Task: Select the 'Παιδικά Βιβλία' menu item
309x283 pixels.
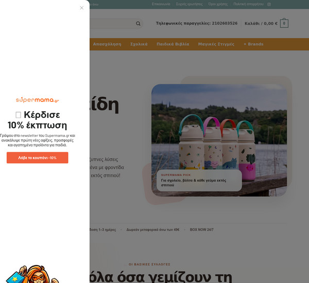Action: pos(173,44)
